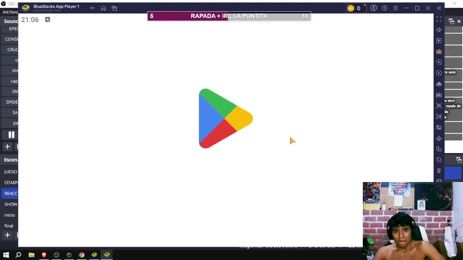Open the BlueStacks coin balance
Image resolution: width=463 pixels, height=260 pixels.
354,8
